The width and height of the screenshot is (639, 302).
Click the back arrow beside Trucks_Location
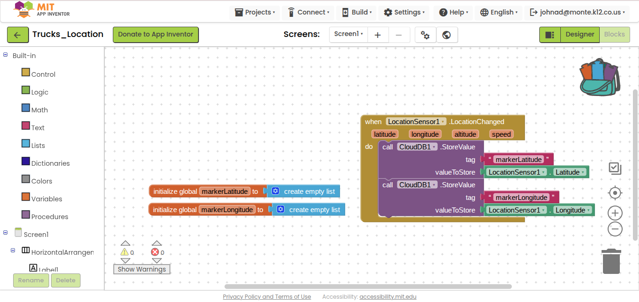[x=17, y=35]
